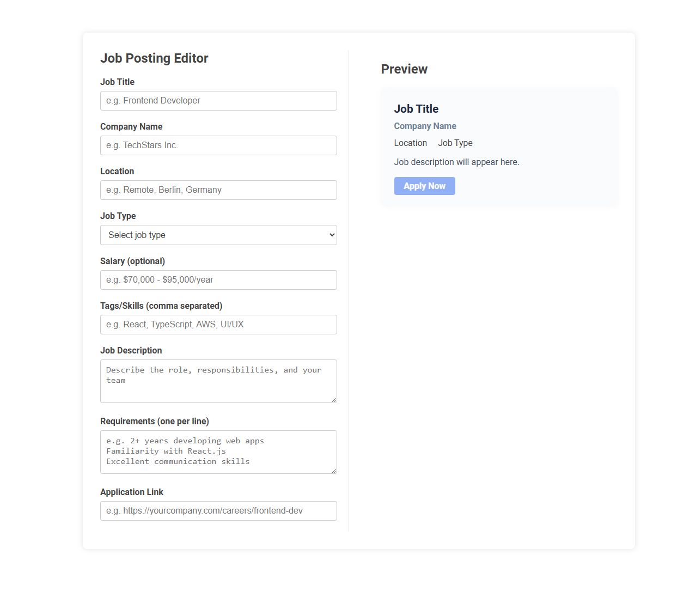
Task: Click the Requirements textarea
Action: pos(218,451)
